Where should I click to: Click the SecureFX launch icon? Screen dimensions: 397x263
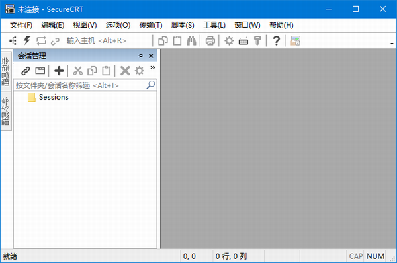(x=295, y=41)
